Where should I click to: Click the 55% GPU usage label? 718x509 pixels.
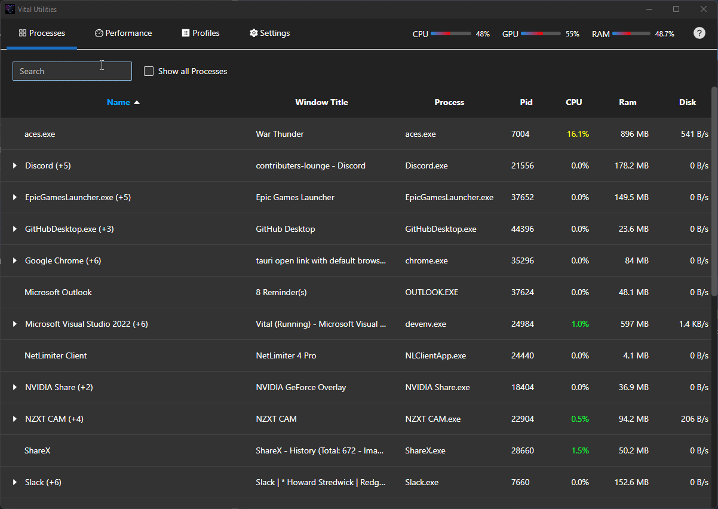tap(572, 34)
